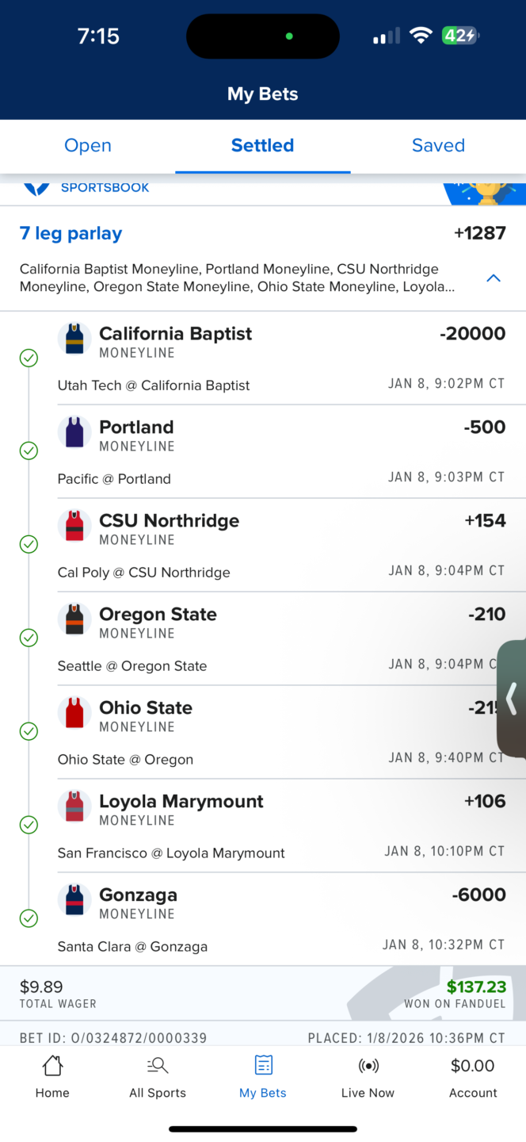The image size is (526, 1142).
Task: Tap the green checkmark beside California Baptist
Action: point(29,358)
